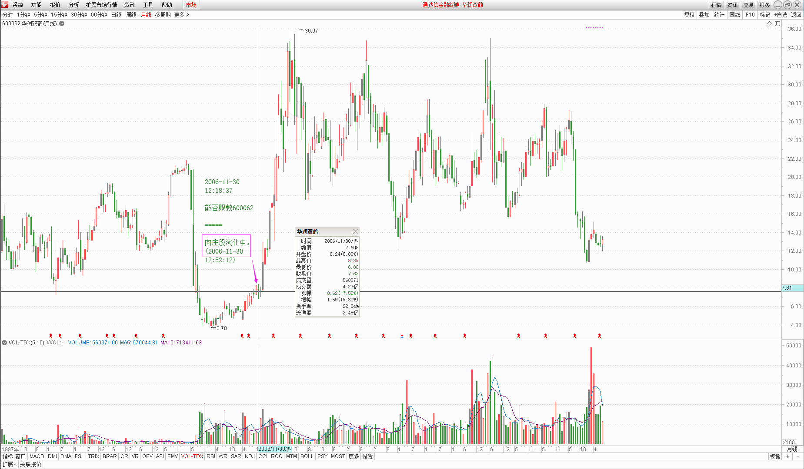Click the minus zoom-out button at bottom right
Viewport: 804px width, 469px height.
tap(798, 456)
